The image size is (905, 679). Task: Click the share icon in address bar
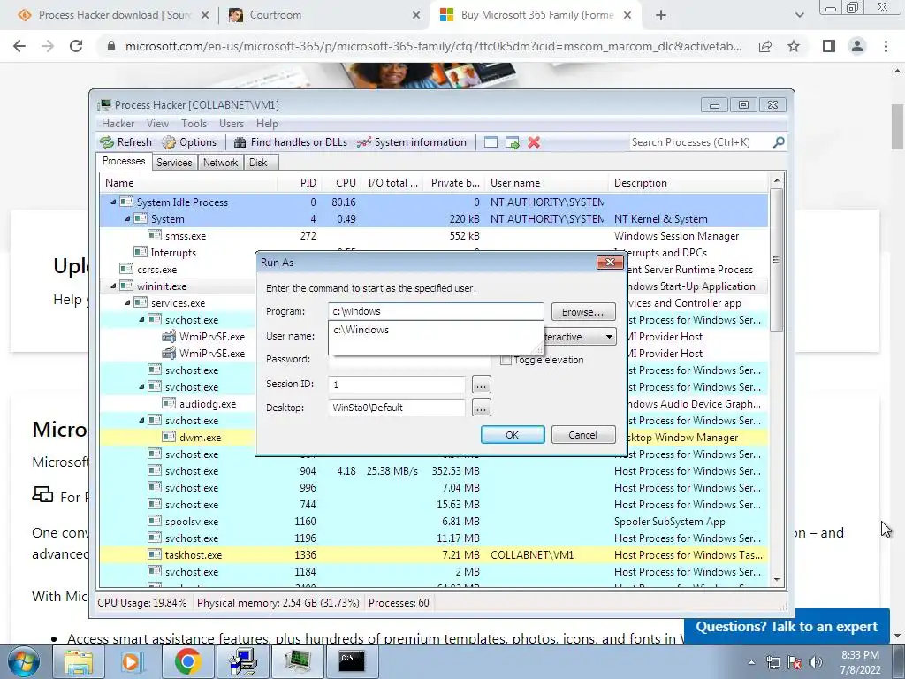click(x=765, y=46)
